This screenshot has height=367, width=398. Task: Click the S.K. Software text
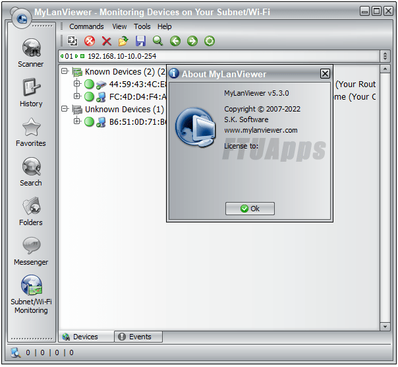tap(246, 119)
